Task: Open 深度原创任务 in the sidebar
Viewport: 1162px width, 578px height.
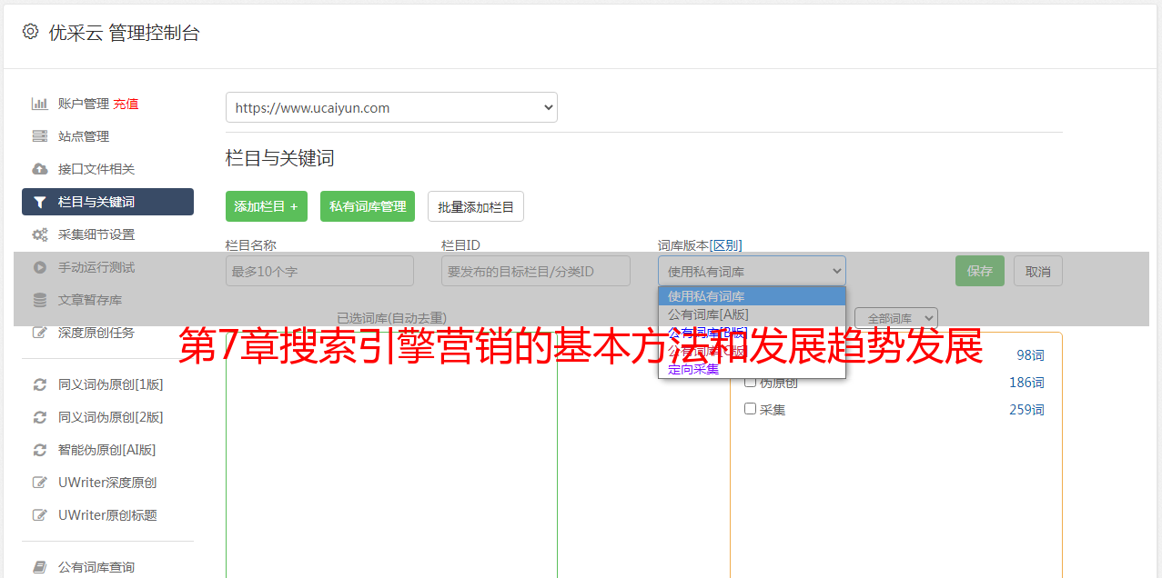Action: (x=96, y=333)
